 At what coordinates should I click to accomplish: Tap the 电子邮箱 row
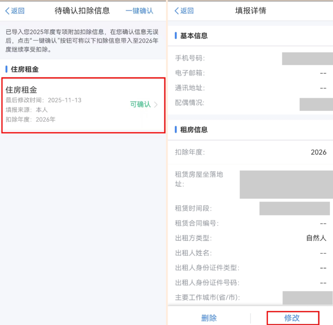coord(251,73)
